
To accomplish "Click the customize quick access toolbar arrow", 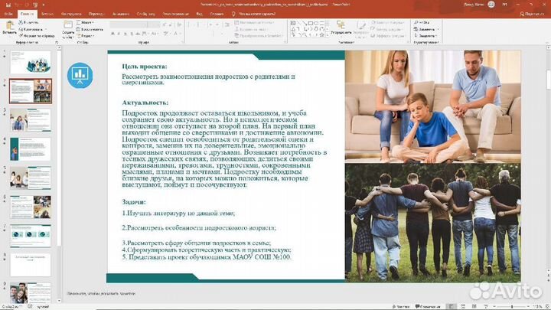I will pyautogui.click(x=44, y=5).
